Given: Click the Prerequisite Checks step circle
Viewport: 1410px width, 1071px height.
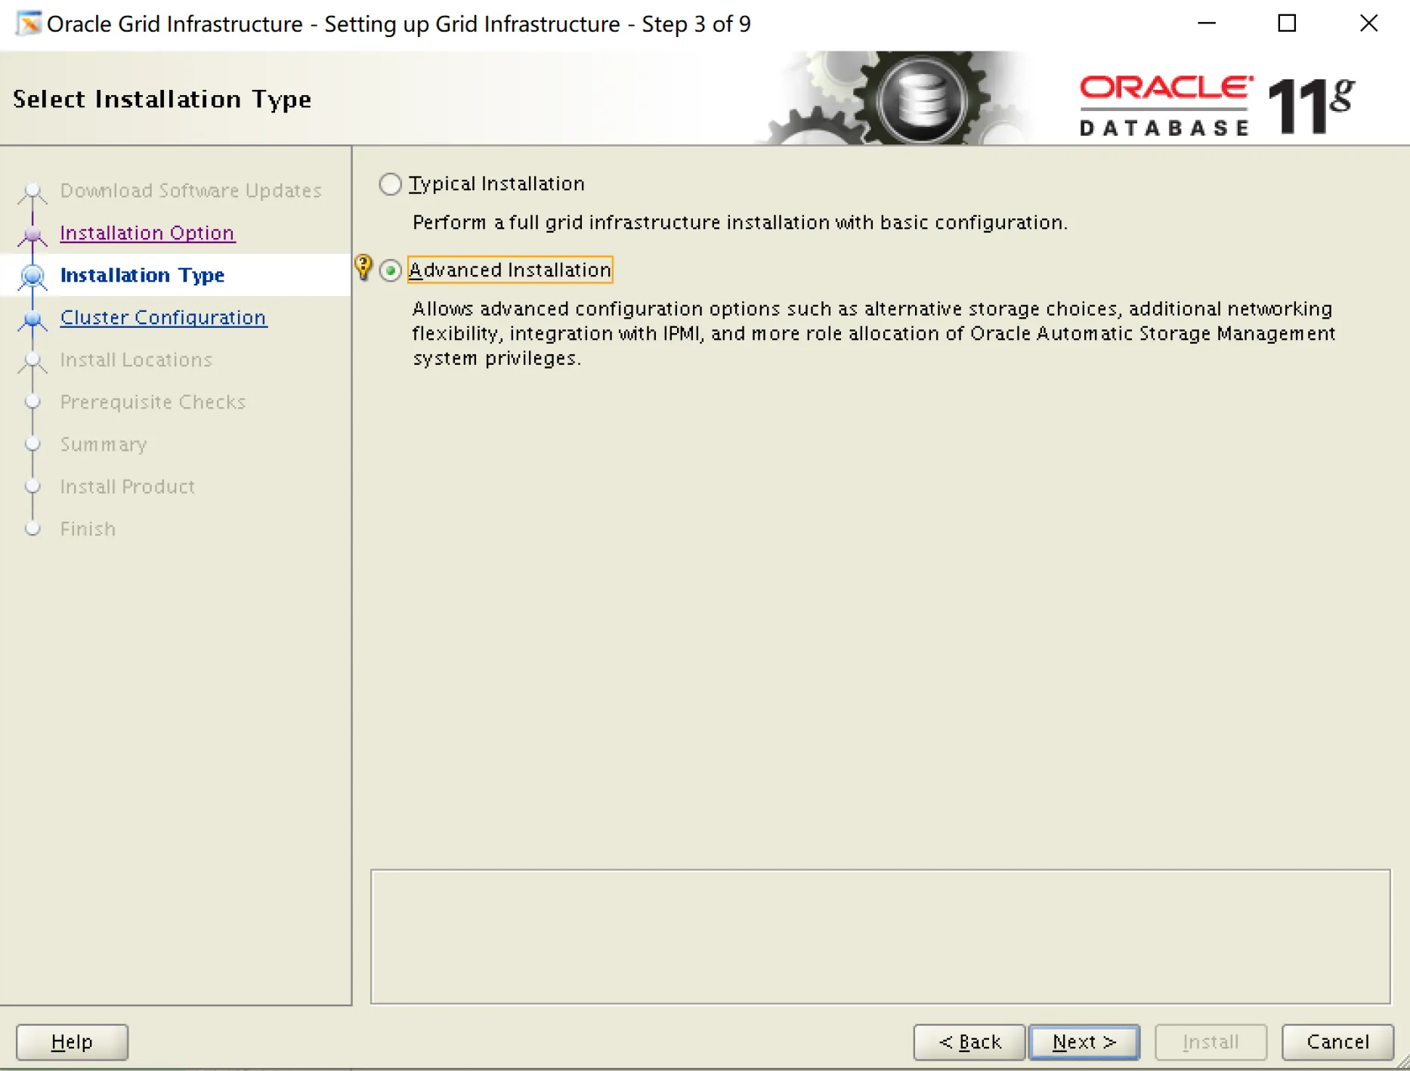Looking at the screenshot, I should pyautogui.click(x=32, y=402).
